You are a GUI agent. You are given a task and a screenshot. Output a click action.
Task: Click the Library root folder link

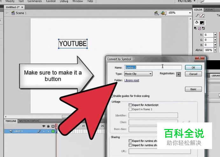pos(132,80)
